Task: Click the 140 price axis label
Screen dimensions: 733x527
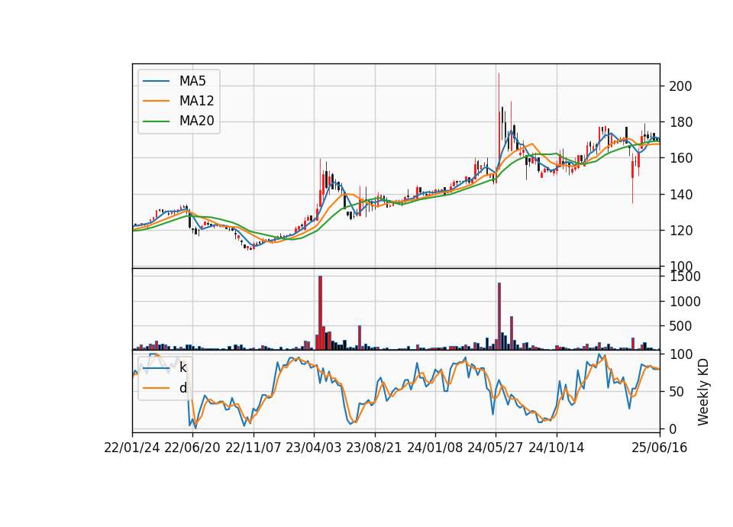Action: 680,194
